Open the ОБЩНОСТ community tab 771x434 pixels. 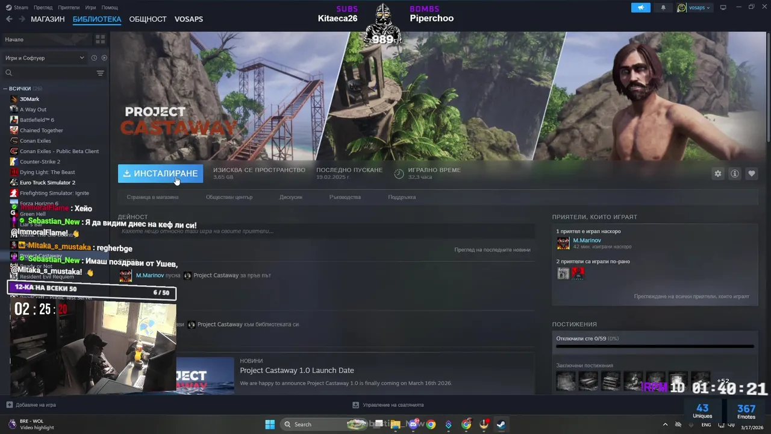pos(148,19)
